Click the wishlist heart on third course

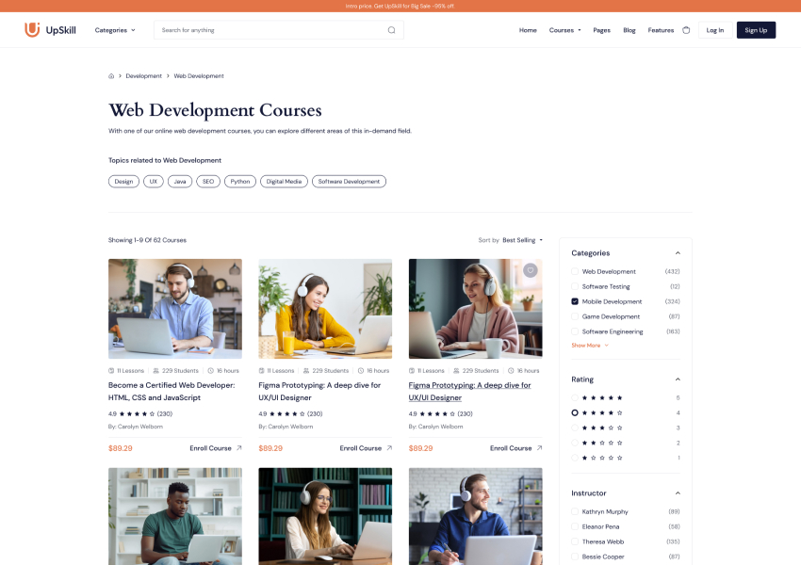point(531,270)
